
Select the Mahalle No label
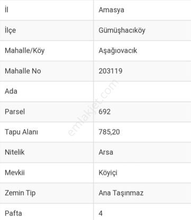23,71
